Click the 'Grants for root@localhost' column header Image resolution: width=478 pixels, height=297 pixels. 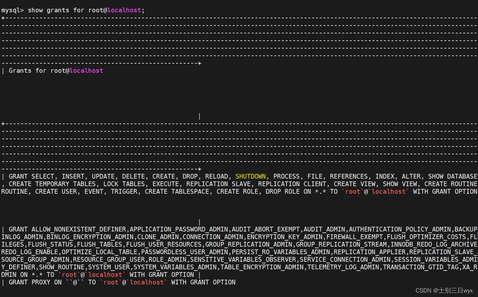tap(56, 71)
